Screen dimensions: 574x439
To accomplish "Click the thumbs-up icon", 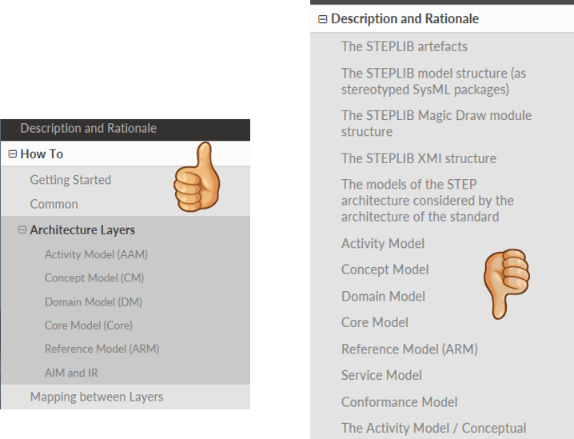I will click(x=197, y=178).
